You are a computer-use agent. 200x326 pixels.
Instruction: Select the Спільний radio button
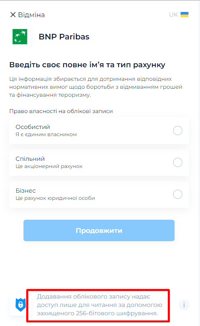pos(178,162)
